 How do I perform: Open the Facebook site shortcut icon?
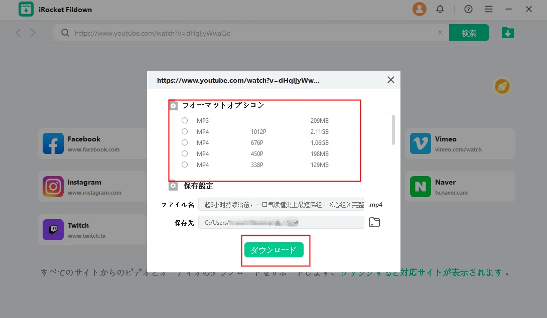[x=53, y=143]
